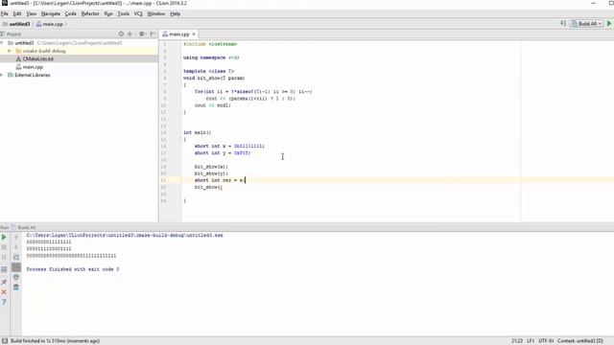The height and width of the screenshot is (345, 614).
Task: Click the scroll from source icon in Project panel
Action: coord(121,34)
